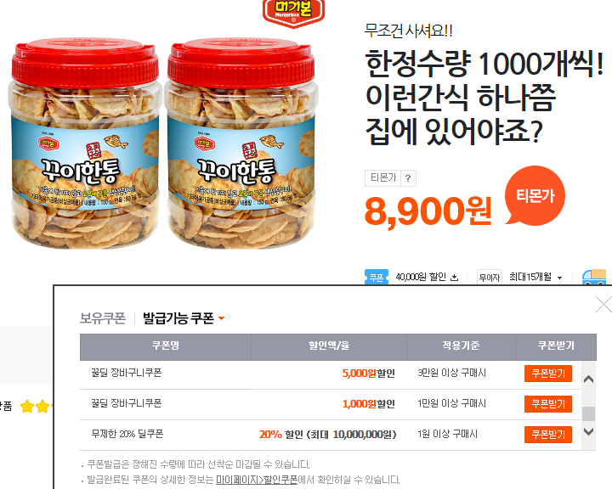Screen dimensions: 612x489
Task: Expand the 최대15개월 installment dropdown
Action: click(559, 278)
